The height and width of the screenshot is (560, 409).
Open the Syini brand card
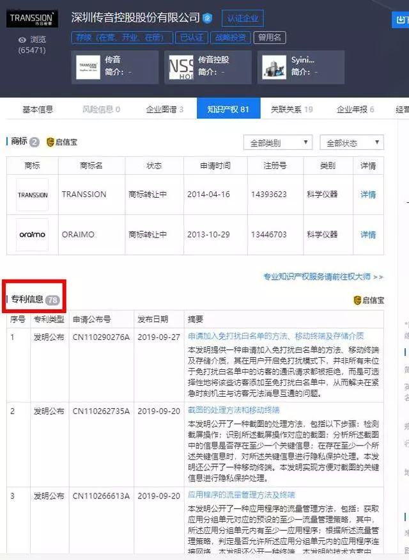(x=301, y=67)
